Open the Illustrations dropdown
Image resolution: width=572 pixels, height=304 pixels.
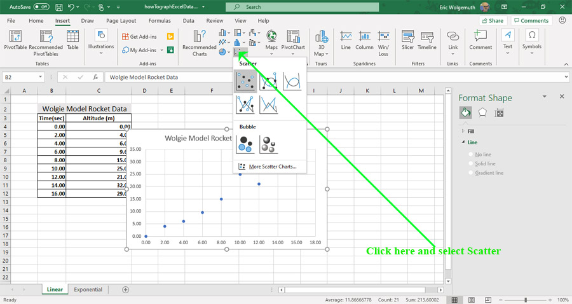[101, 42]
